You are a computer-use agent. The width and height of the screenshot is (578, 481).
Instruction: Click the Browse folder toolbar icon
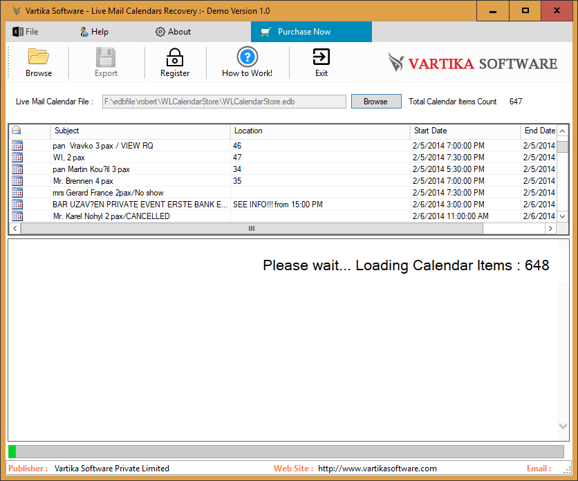tap(38, 57)
